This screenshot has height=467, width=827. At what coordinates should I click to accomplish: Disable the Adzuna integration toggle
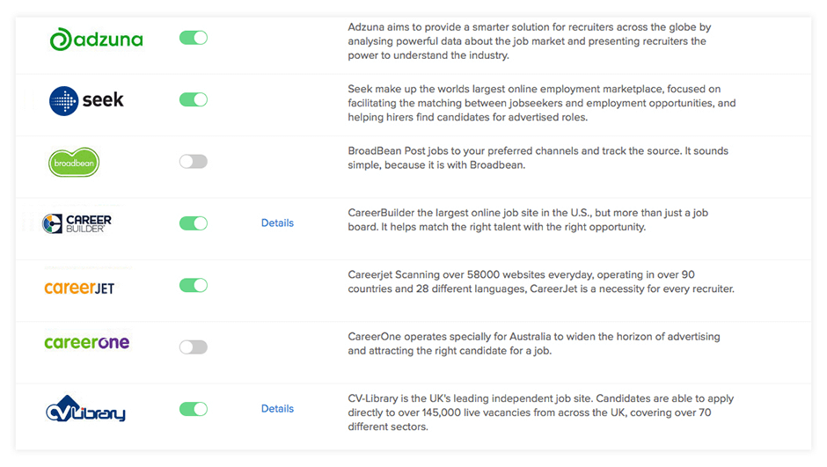[x=194, y=38]
